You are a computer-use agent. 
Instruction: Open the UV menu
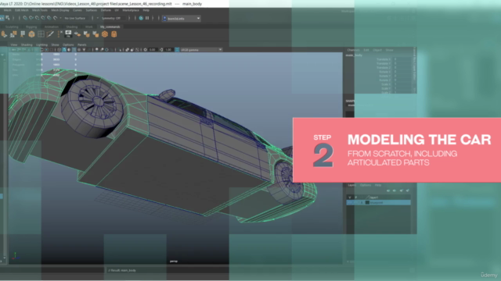pos(117,10)
